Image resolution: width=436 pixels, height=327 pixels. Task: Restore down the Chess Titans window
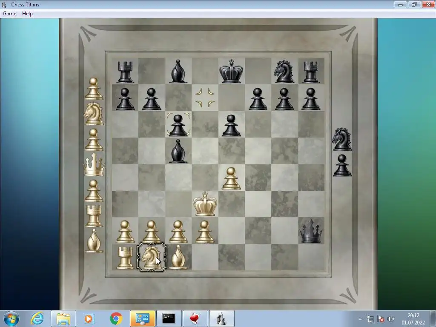tap(414, 4)
